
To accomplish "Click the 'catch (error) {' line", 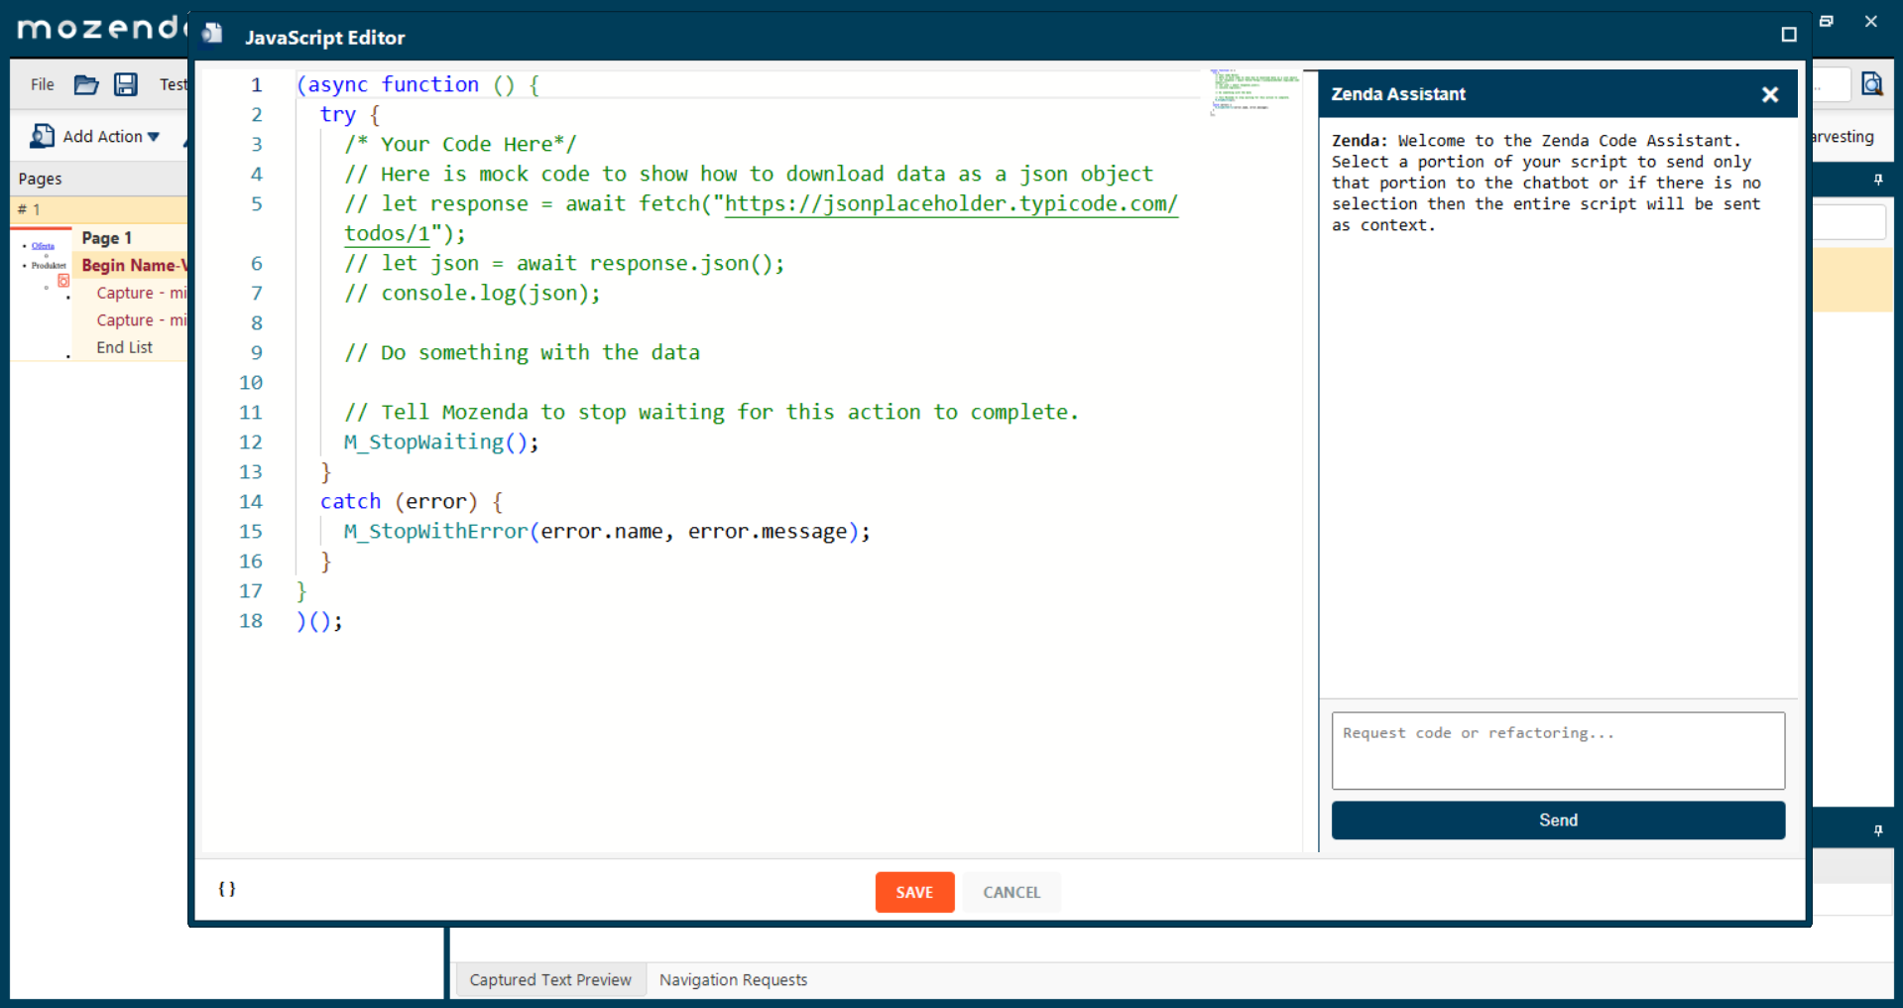I will click(x=412, y=501).
